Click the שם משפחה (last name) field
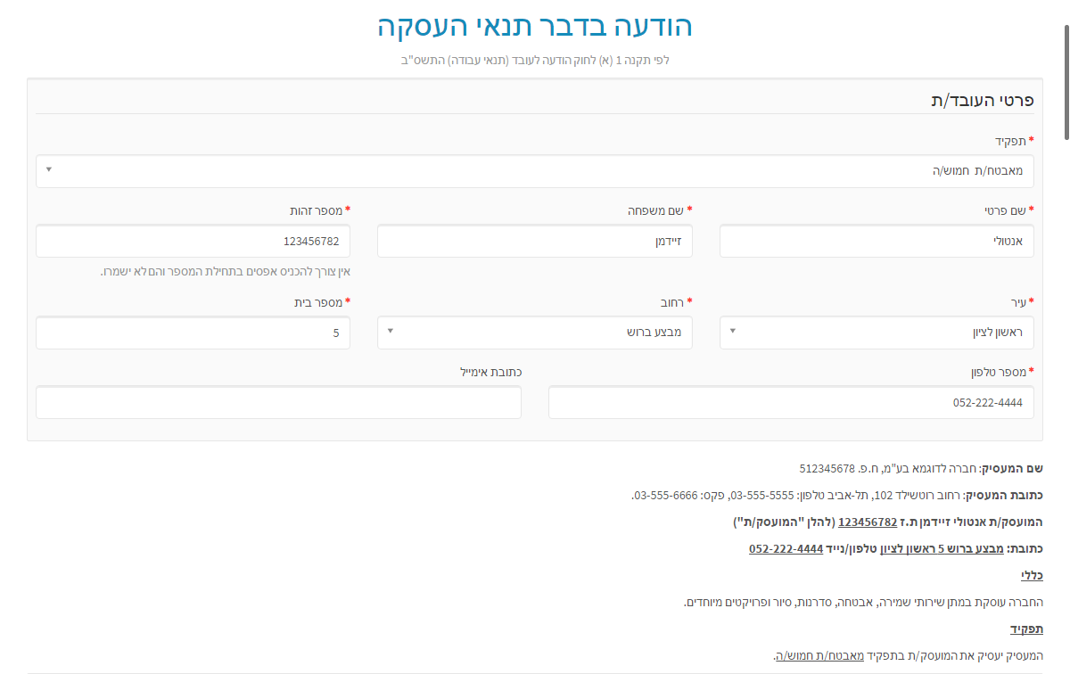Screen dimensions: 1070x674 (534, 241)
